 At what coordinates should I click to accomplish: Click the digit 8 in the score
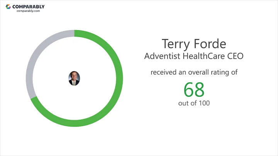click(x=199, y=89)
